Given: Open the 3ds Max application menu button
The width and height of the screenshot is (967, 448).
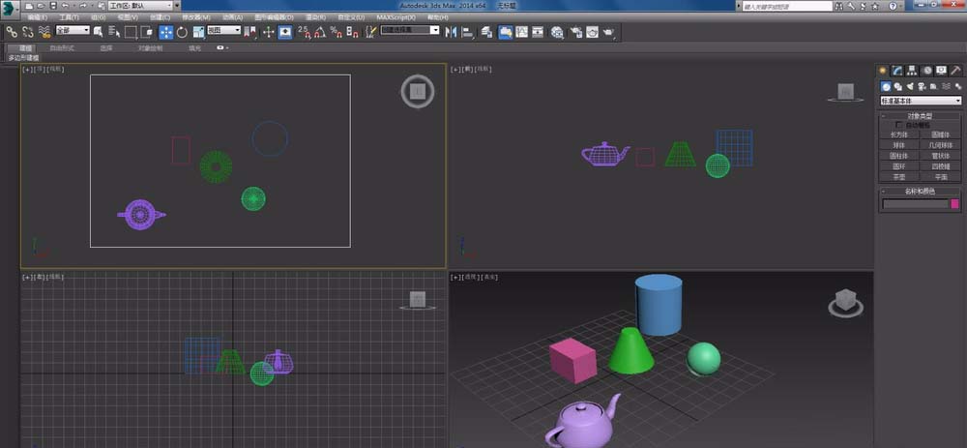Looking at the screenshot, I should click(10, 9).
